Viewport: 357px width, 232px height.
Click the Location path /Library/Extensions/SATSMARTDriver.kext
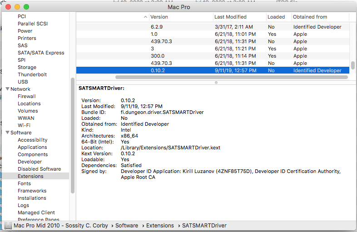tap(170, 148)
